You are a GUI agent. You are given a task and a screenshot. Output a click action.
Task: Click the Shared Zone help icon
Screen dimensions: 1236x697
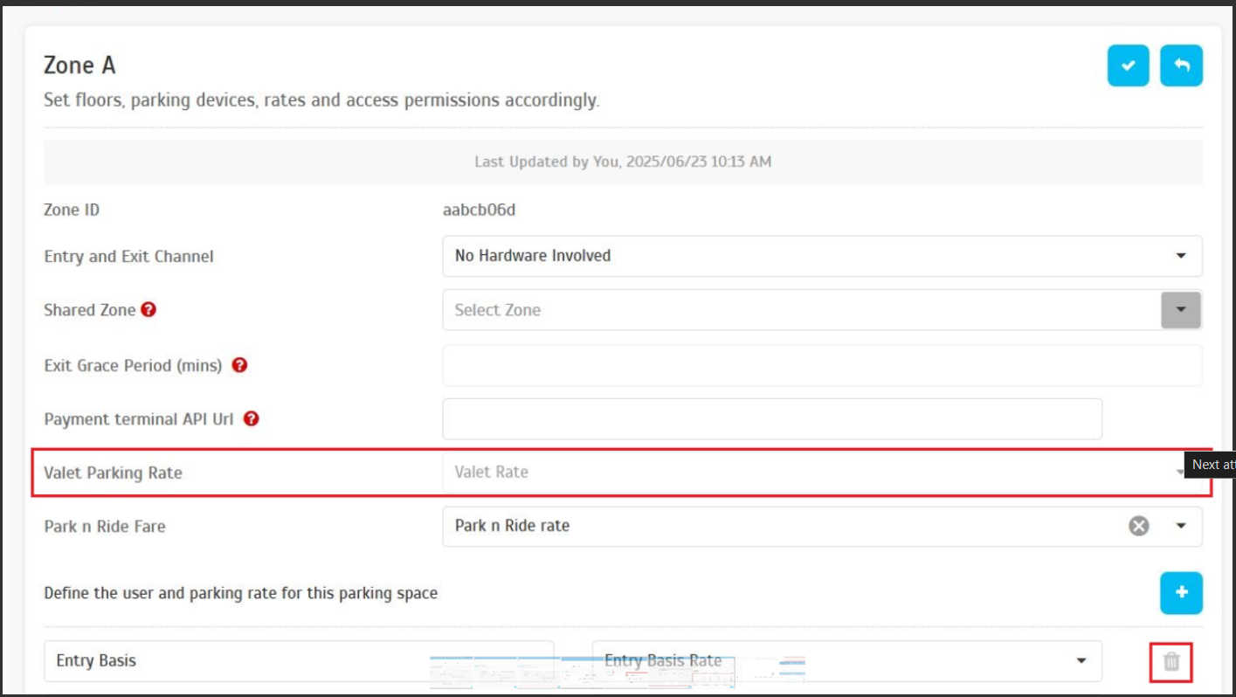148,309
